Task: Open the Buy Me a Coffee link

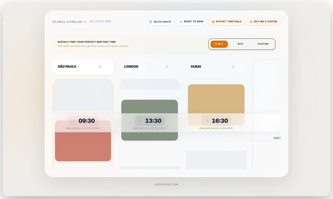Action: pos(264,21)
